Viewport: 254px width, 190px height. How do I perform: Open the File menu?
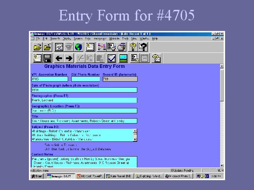coord(38,39)
